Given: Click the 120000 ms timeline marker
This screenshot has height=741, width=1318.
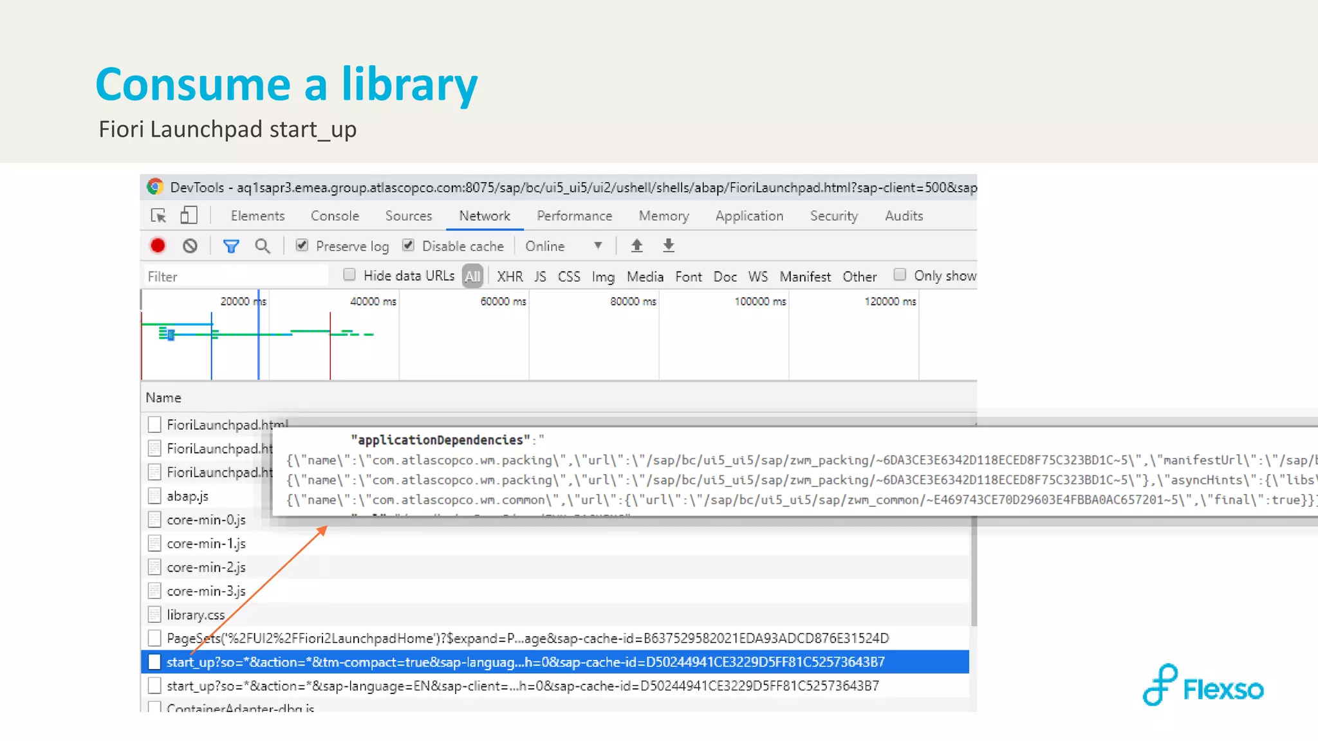Looking at the screenshot, I should pyautogui.click(x=890, y=301).
